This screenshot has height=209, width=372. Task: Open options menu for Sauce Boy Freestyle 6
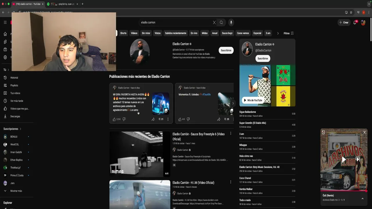pos(230,134)
